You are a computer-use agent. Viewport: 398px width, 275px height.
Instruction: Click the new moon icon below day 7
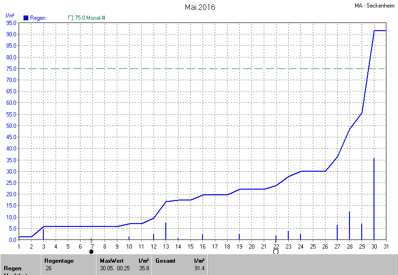[91, 251]
